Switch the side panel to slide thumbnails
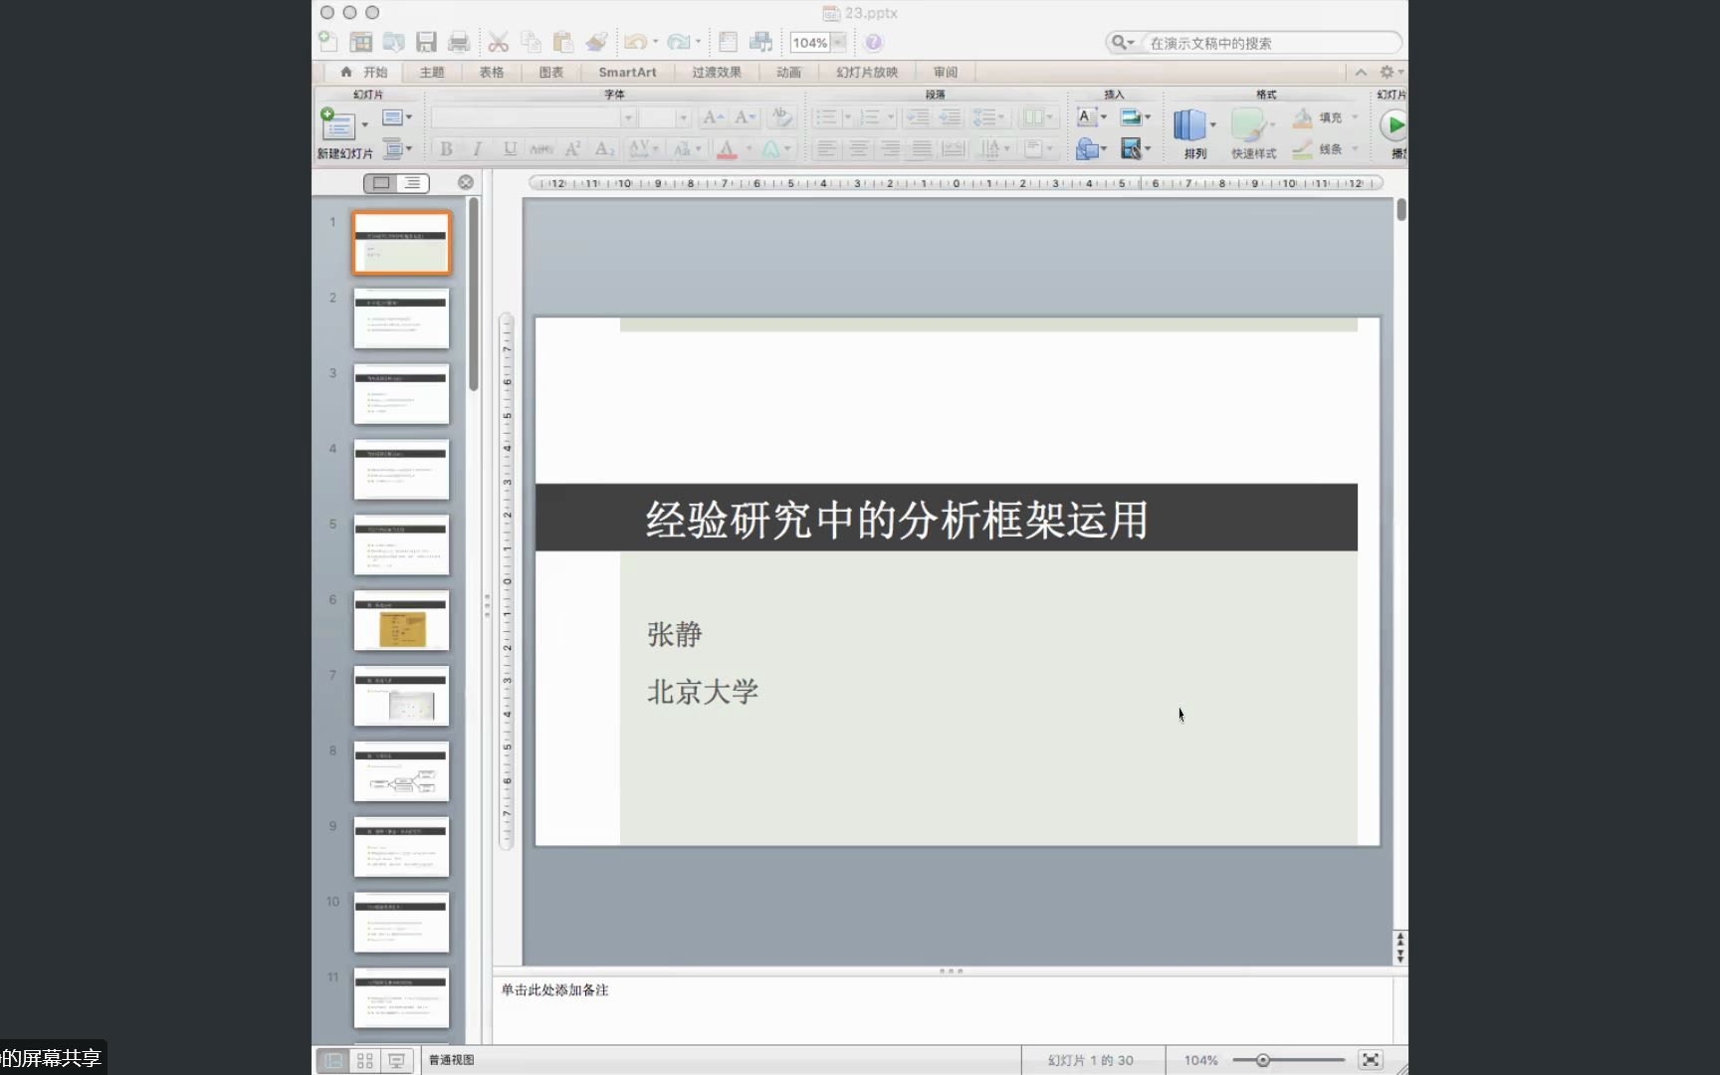Screen dimensions: 1720x1075 tap(381, 183)
